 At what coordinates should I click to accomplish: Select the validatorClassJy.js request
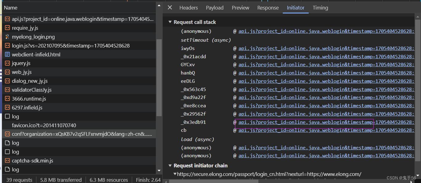coord(79,90)
